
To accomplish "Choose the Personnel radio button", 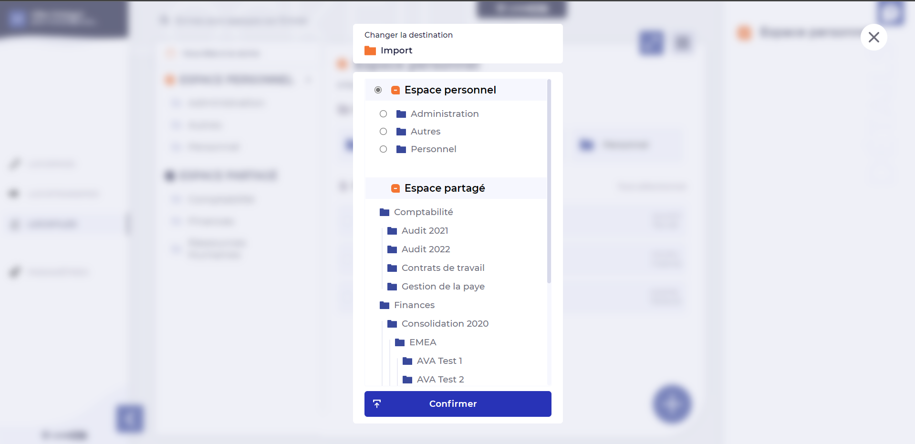I will pyautogui.click(x=383, y=149).
